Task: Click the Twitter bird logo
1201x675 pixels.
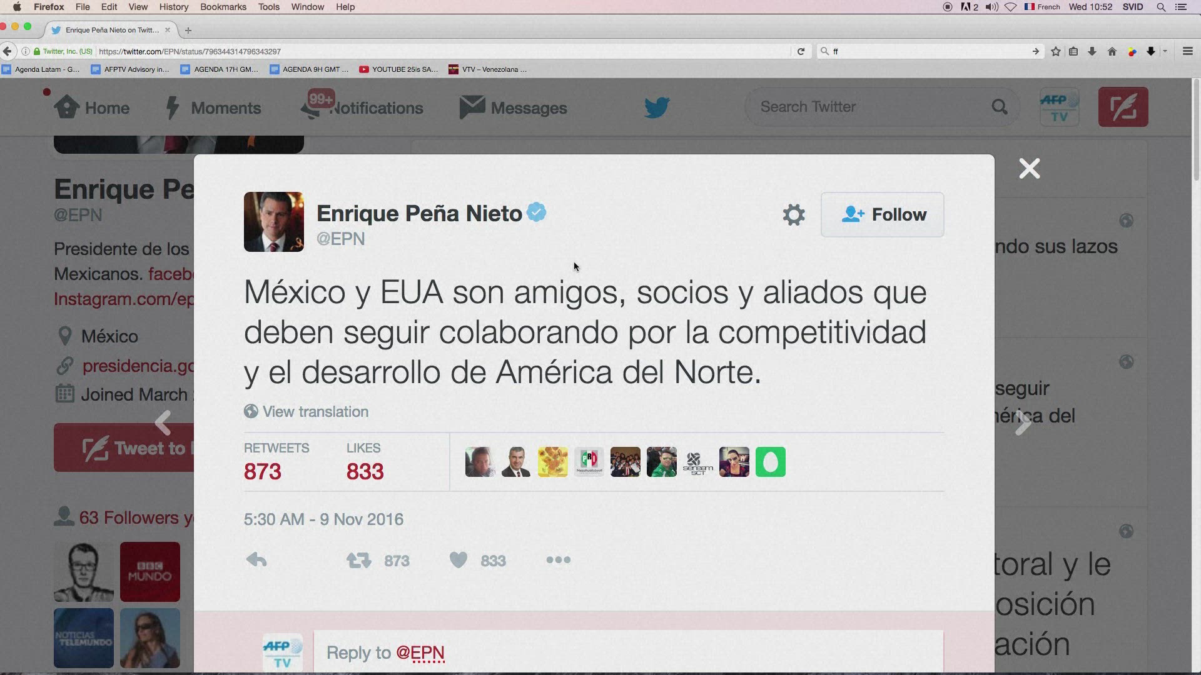Action: (x=657, y=107)
